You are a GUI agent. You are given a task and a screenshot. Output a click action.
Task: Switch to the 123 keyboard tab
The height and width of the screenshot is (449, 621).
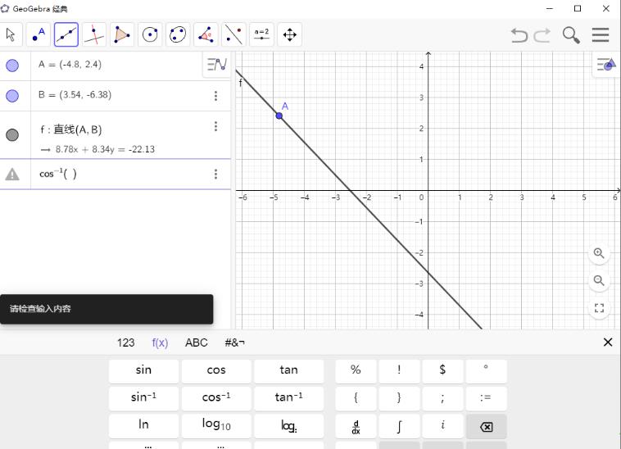(125, 342)
